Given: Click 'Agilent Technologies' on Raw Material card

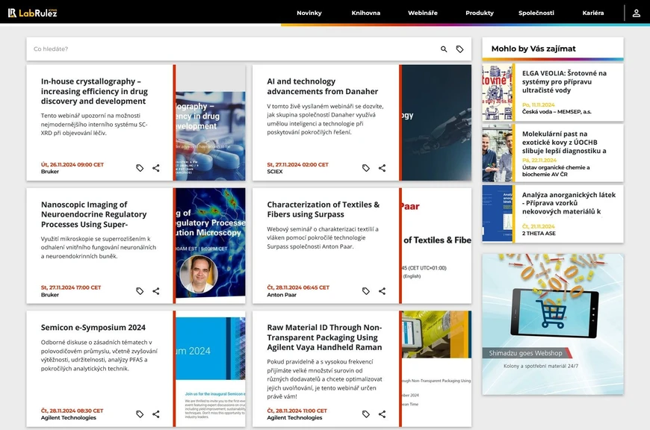Looking at the screenshot, I should coord(294,417).
